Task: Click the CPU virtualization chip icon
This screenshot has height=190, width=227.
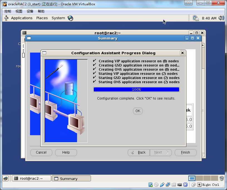Action: pos(186,185)
